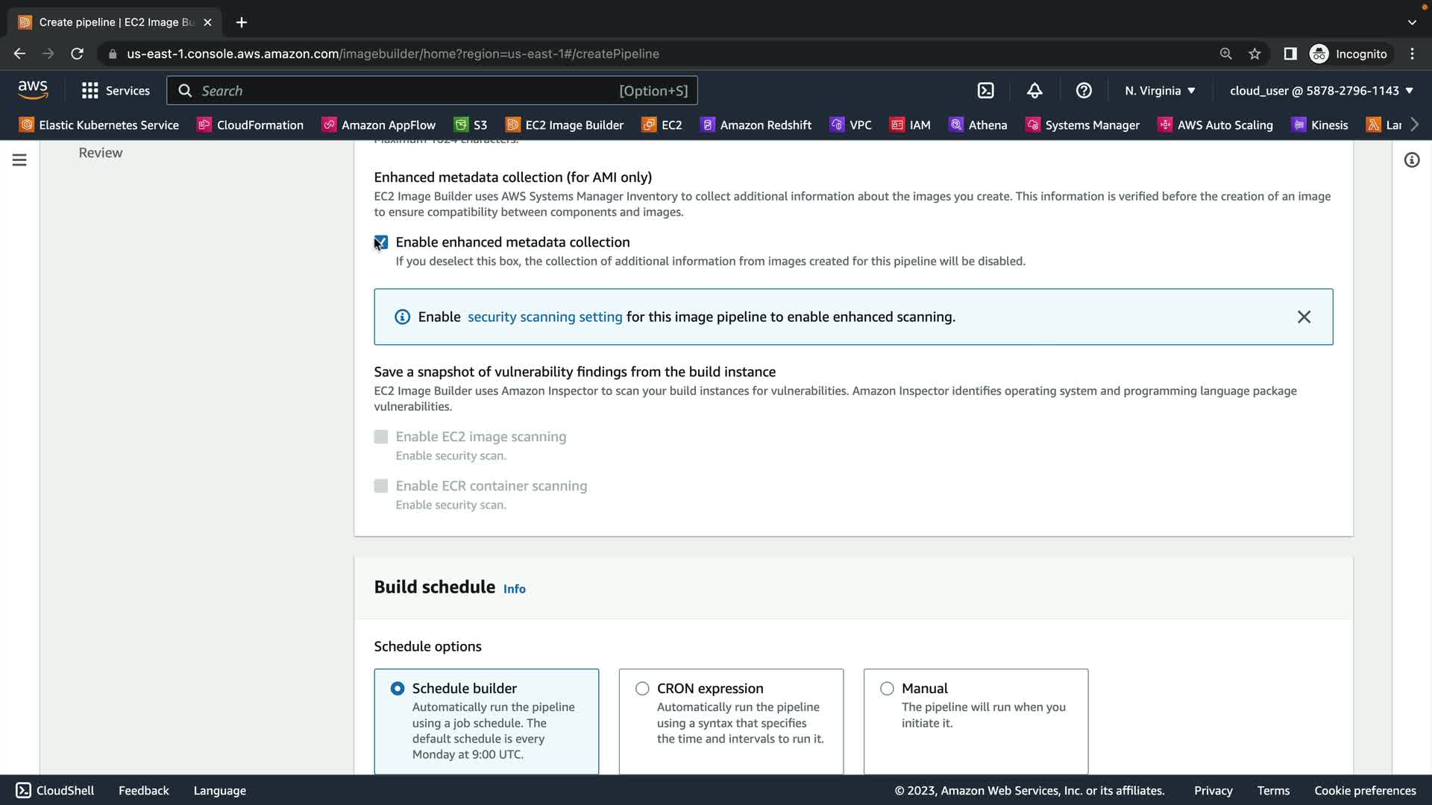This screenshot has height=805, width=1432.
Task: Dismiss the security scanning info banner
Action: coord(1303,317)
